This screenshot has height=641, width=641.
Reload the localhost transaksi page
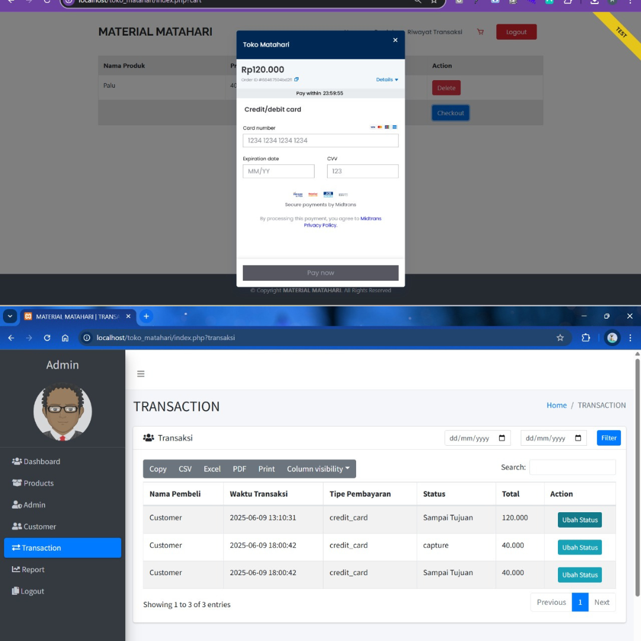click(47, 338)
